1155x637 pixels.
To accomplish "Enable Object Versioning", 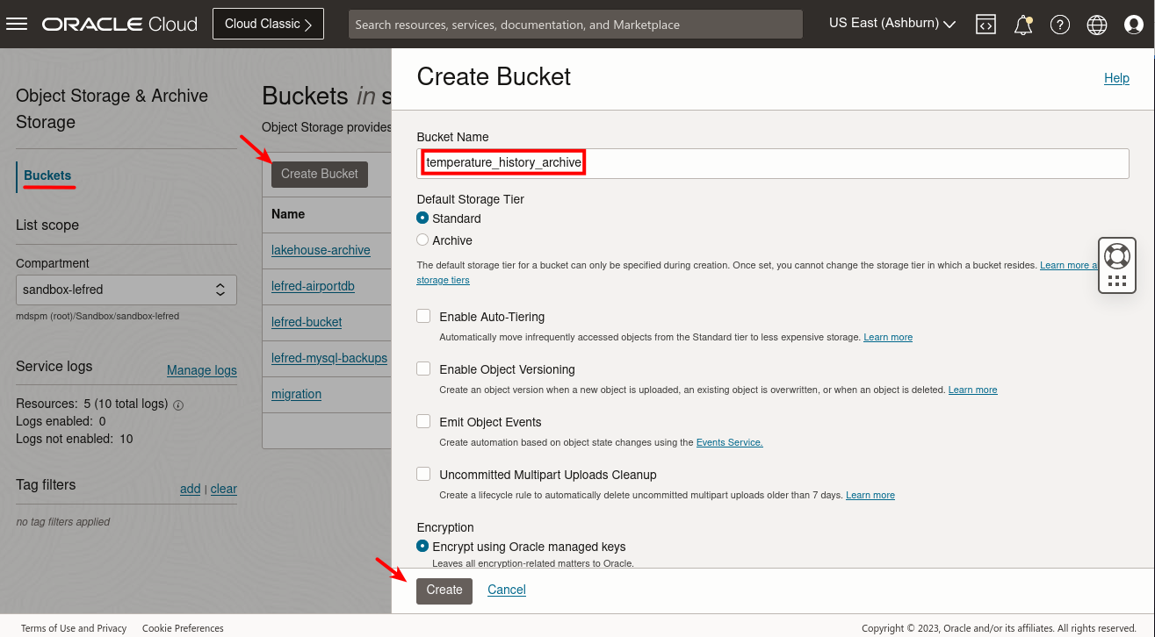I will 423,369.
